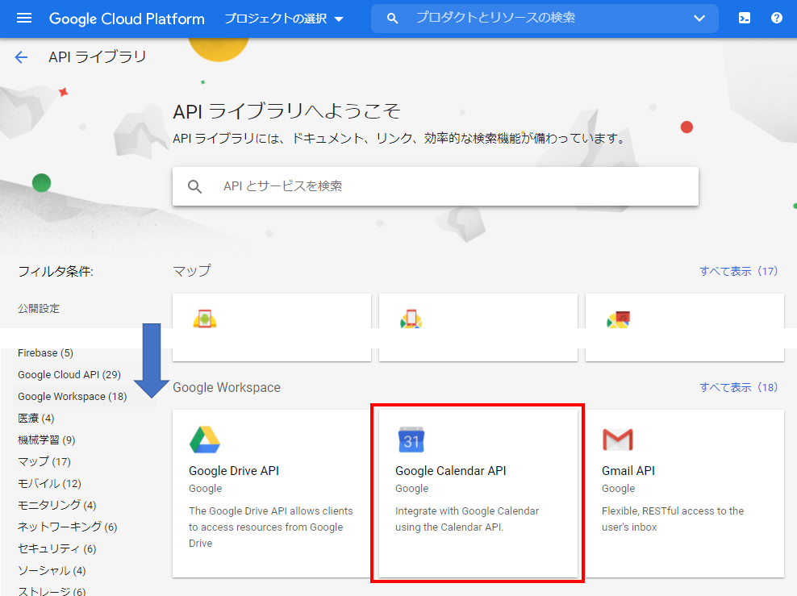Open the hamburger navigation menu

click(x=24, y=18)
